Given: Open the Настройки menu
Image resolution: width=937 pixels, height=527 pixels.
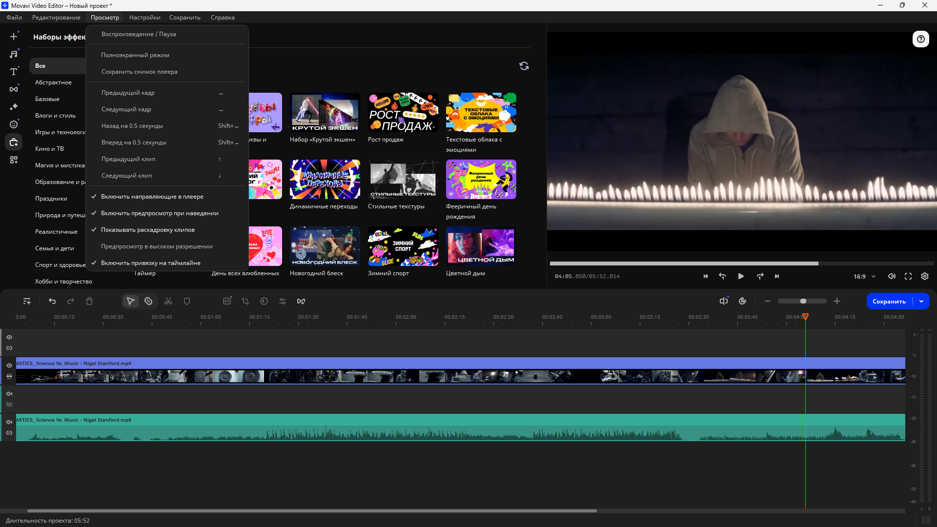Looking at the screenshot, I should [144, 18].
